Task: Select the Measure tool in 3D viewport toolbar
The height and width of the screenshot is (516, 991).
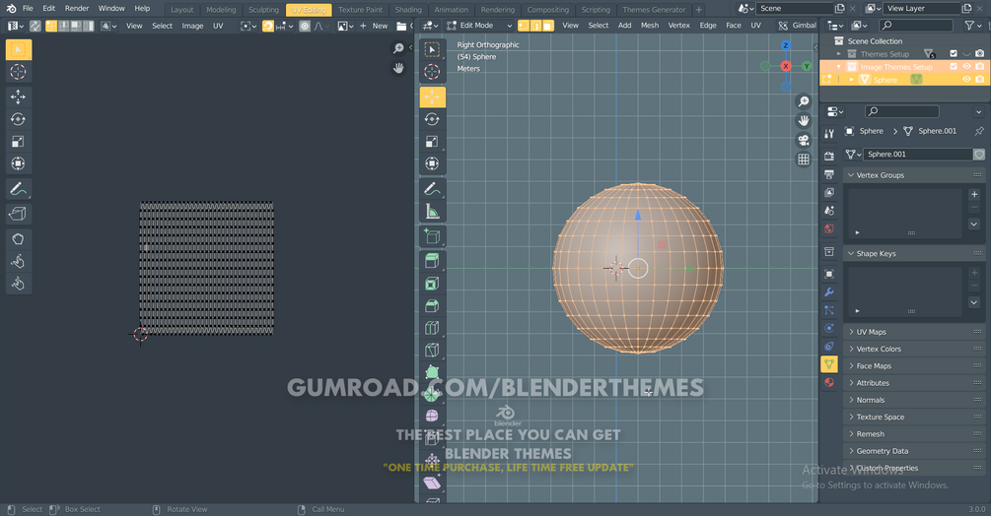Action: [x=432, y=211]
